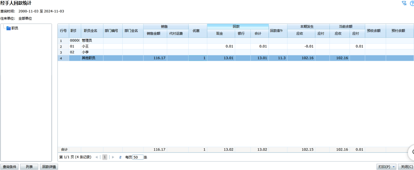This screenshot has height=170, width=414.
Task: Go to next page using right arrow
Action: coord(113,157)
